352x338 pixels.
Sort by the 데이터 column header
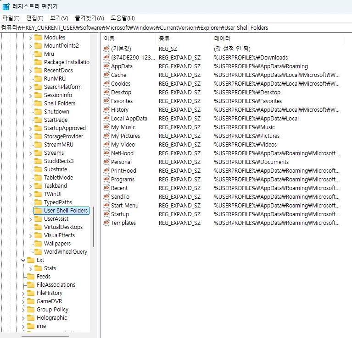click(277, 38)
